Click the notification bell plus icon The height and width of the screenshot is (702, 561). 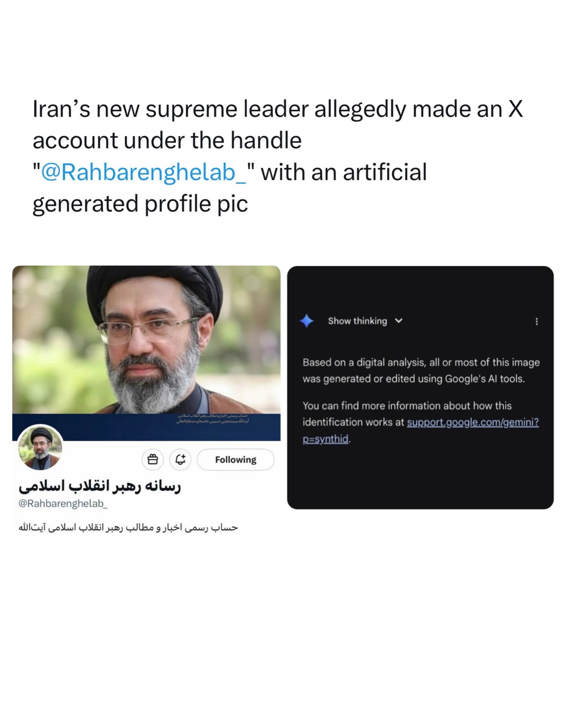(x=180, y=459)
